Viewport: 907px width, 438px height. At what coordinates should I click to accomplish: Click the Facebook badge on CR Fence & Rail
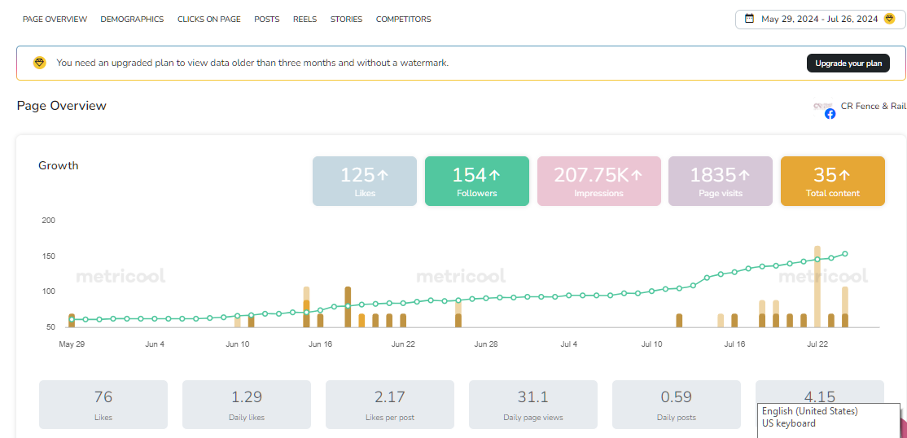click(830, 114)
